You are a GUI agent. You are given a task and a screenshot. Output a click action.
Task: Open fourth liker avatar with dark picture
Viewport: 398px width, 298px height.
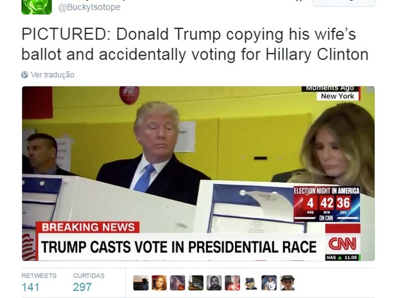[196, 283]
